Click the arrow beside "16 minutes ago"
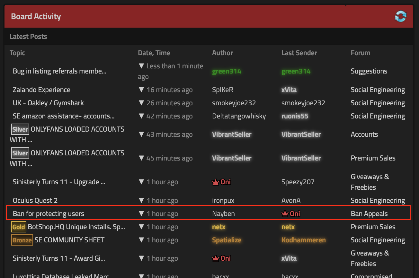Screen dimensions: 419x278 point(141,90)
